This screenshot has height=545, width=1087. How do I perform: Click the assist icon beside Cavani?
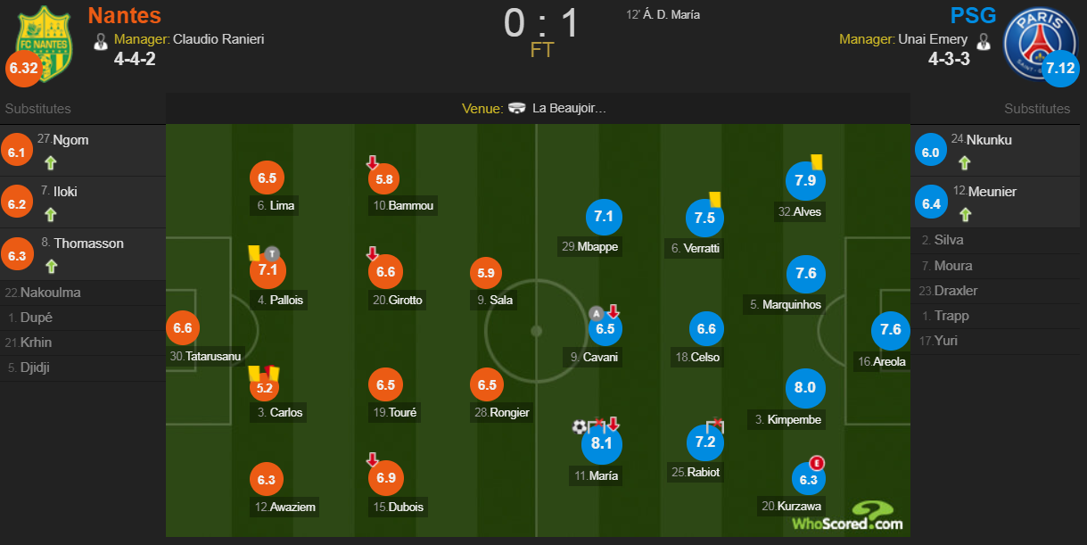pyautogui.click(x=596, y=313)
